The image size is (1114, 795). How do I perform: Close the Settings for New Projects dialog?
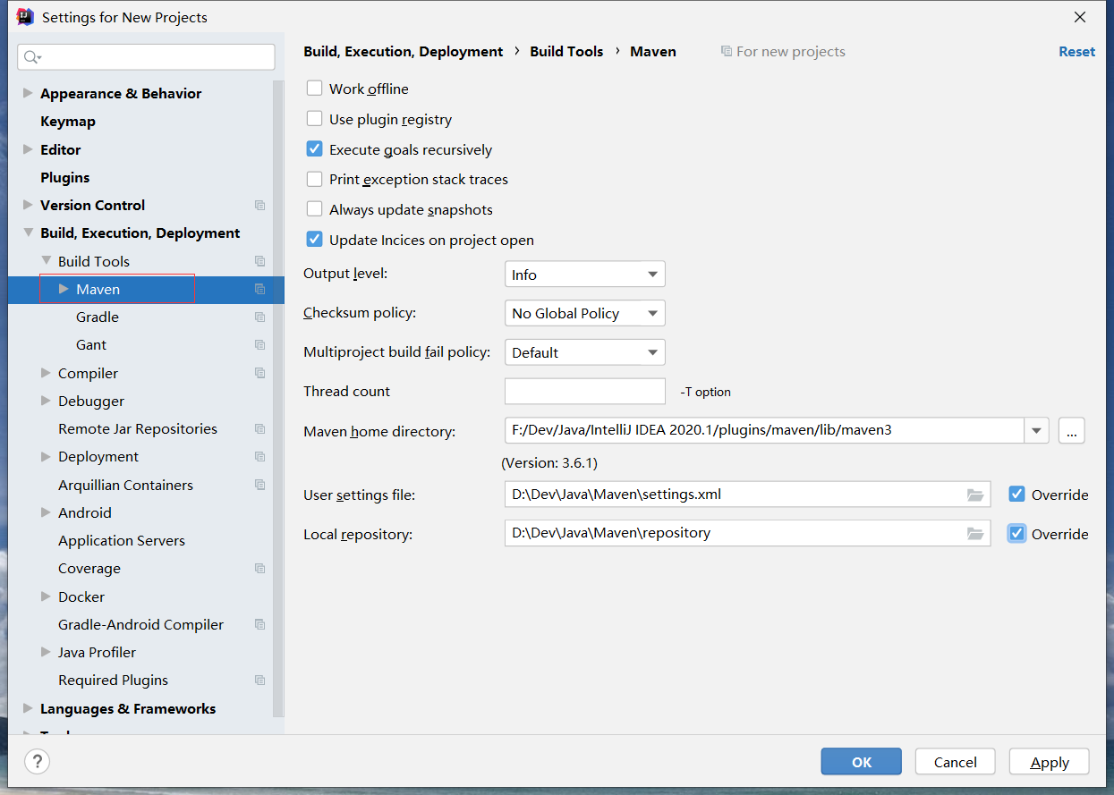pos(1080,17)
